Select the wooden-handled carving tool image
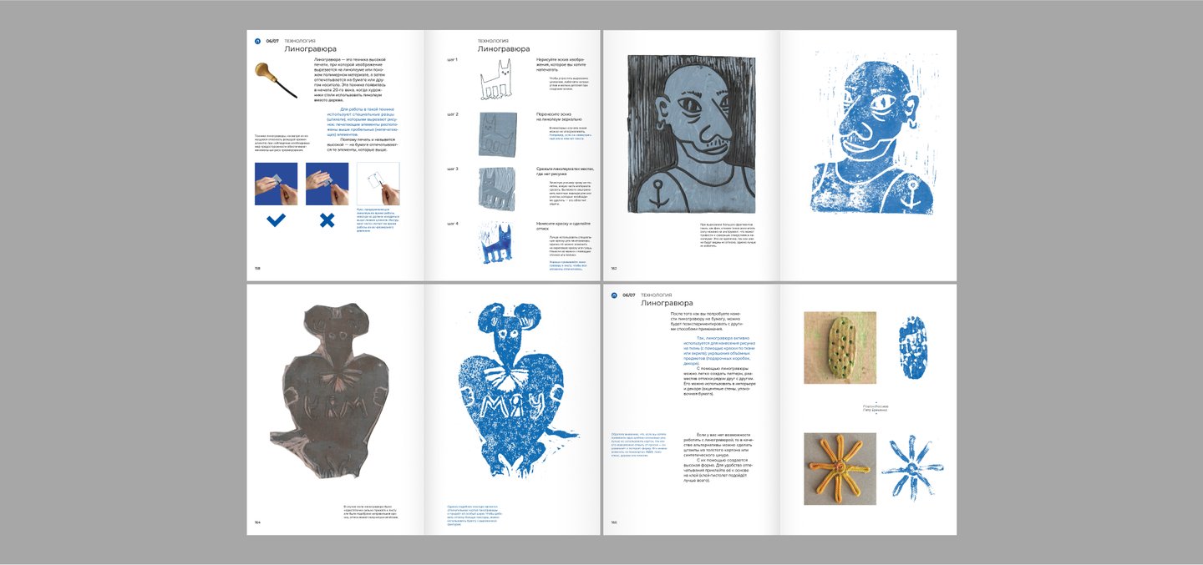Screen dimensions: 1203x565 (x=276, y=81)
